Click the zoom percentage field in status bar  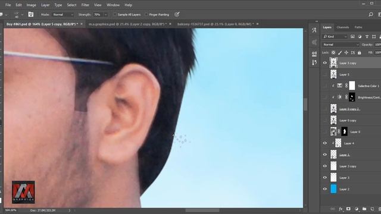coord(11,210)
